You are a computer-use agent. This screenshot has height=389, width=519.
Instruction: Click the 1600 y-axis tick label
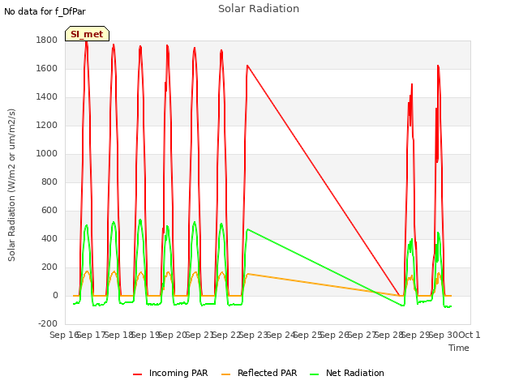(x=47, y=68)
